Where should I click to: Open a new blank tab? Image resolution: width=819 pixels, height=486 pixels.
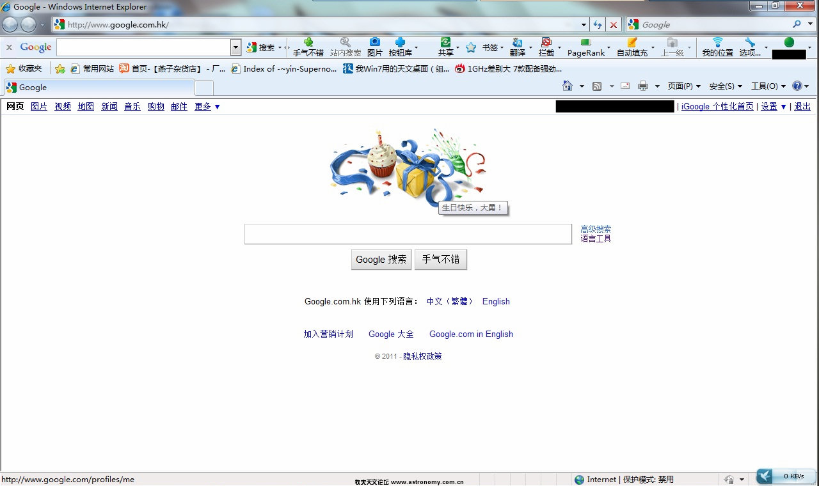204,88
